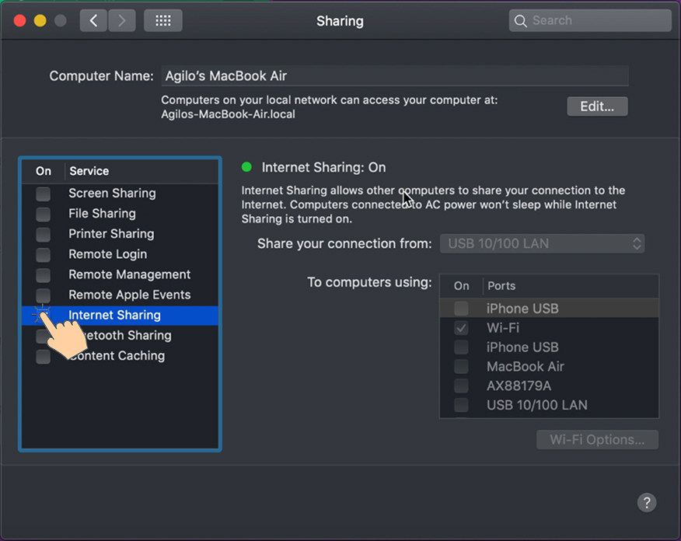Image resolution: width=681 pixels, height=541 pixels.
Task: Click the Wi-Fi Options button
Action: coord(597,439)
